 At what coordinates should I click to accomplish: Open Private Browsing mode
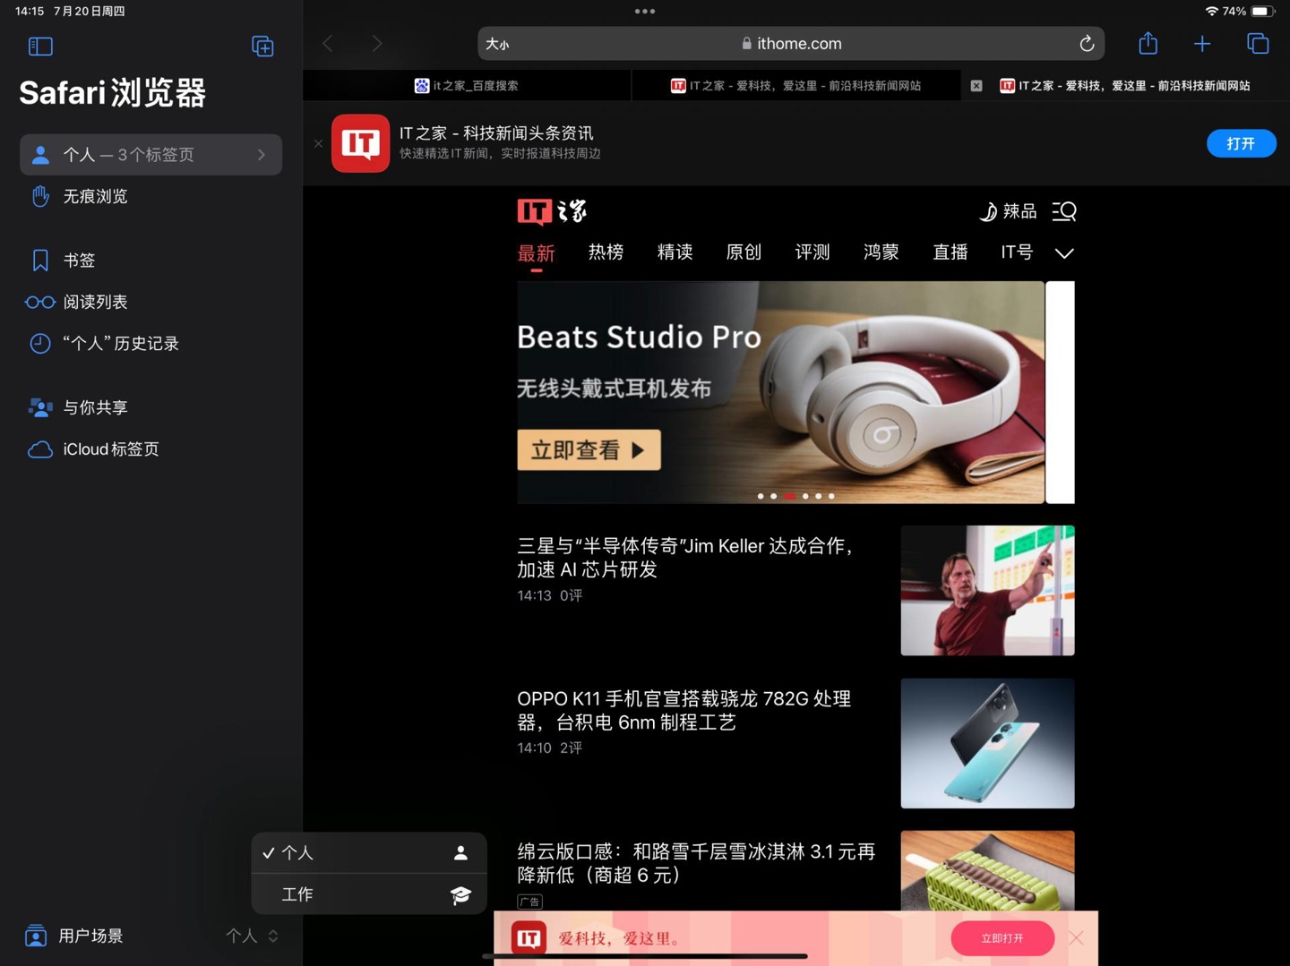pyautogui.click(x=95, y=196)
